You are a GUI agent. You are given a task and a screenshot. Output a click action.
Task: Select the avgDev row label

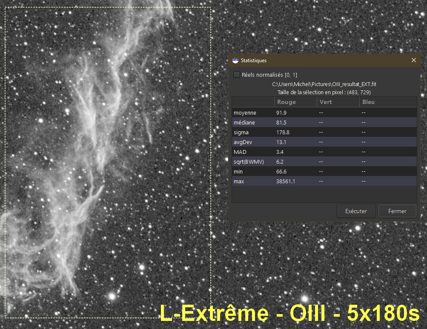243,142
